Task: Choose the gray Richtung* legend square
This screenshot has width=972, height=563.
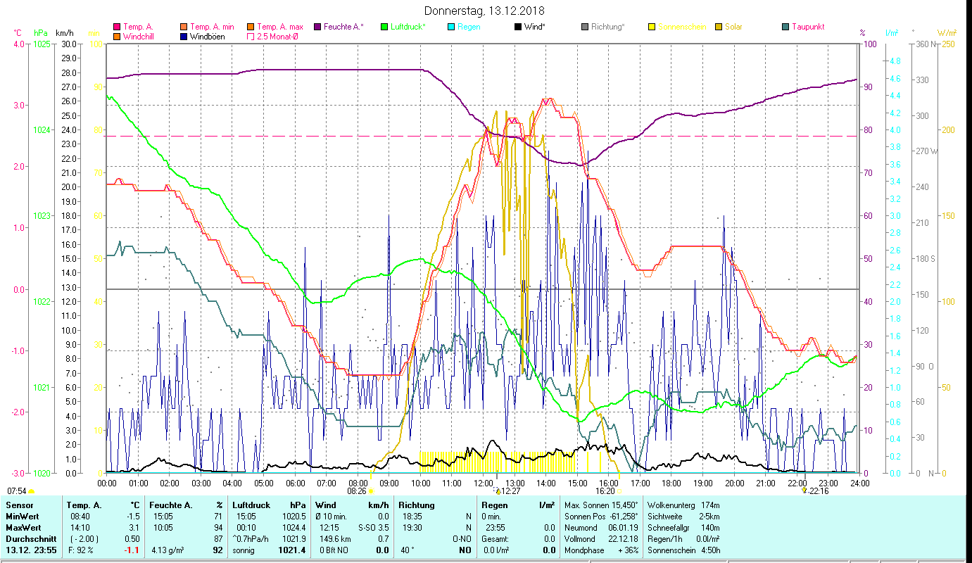Action: pos(585,27)
